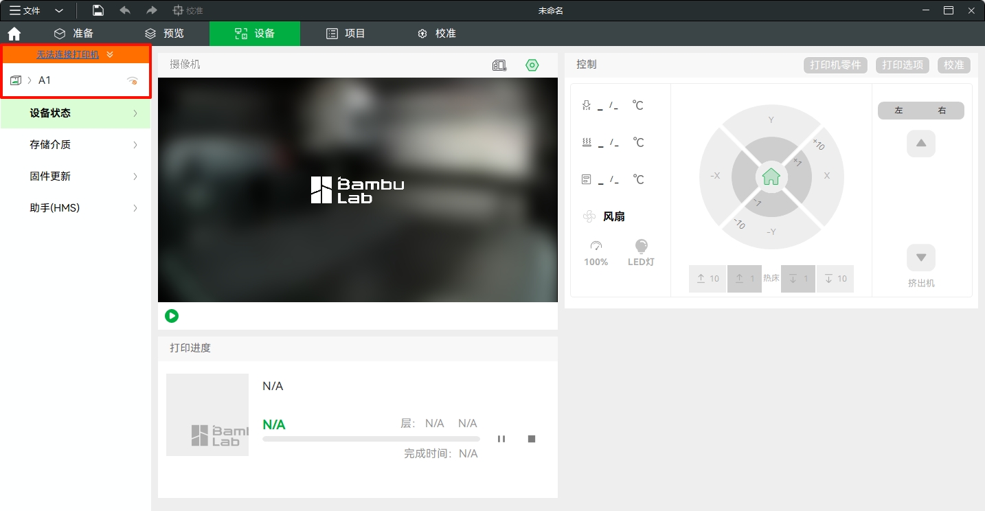985x511 pixels.
Task: Click the chevron on the 助手(HMS) row
Action: pos(135,208)
